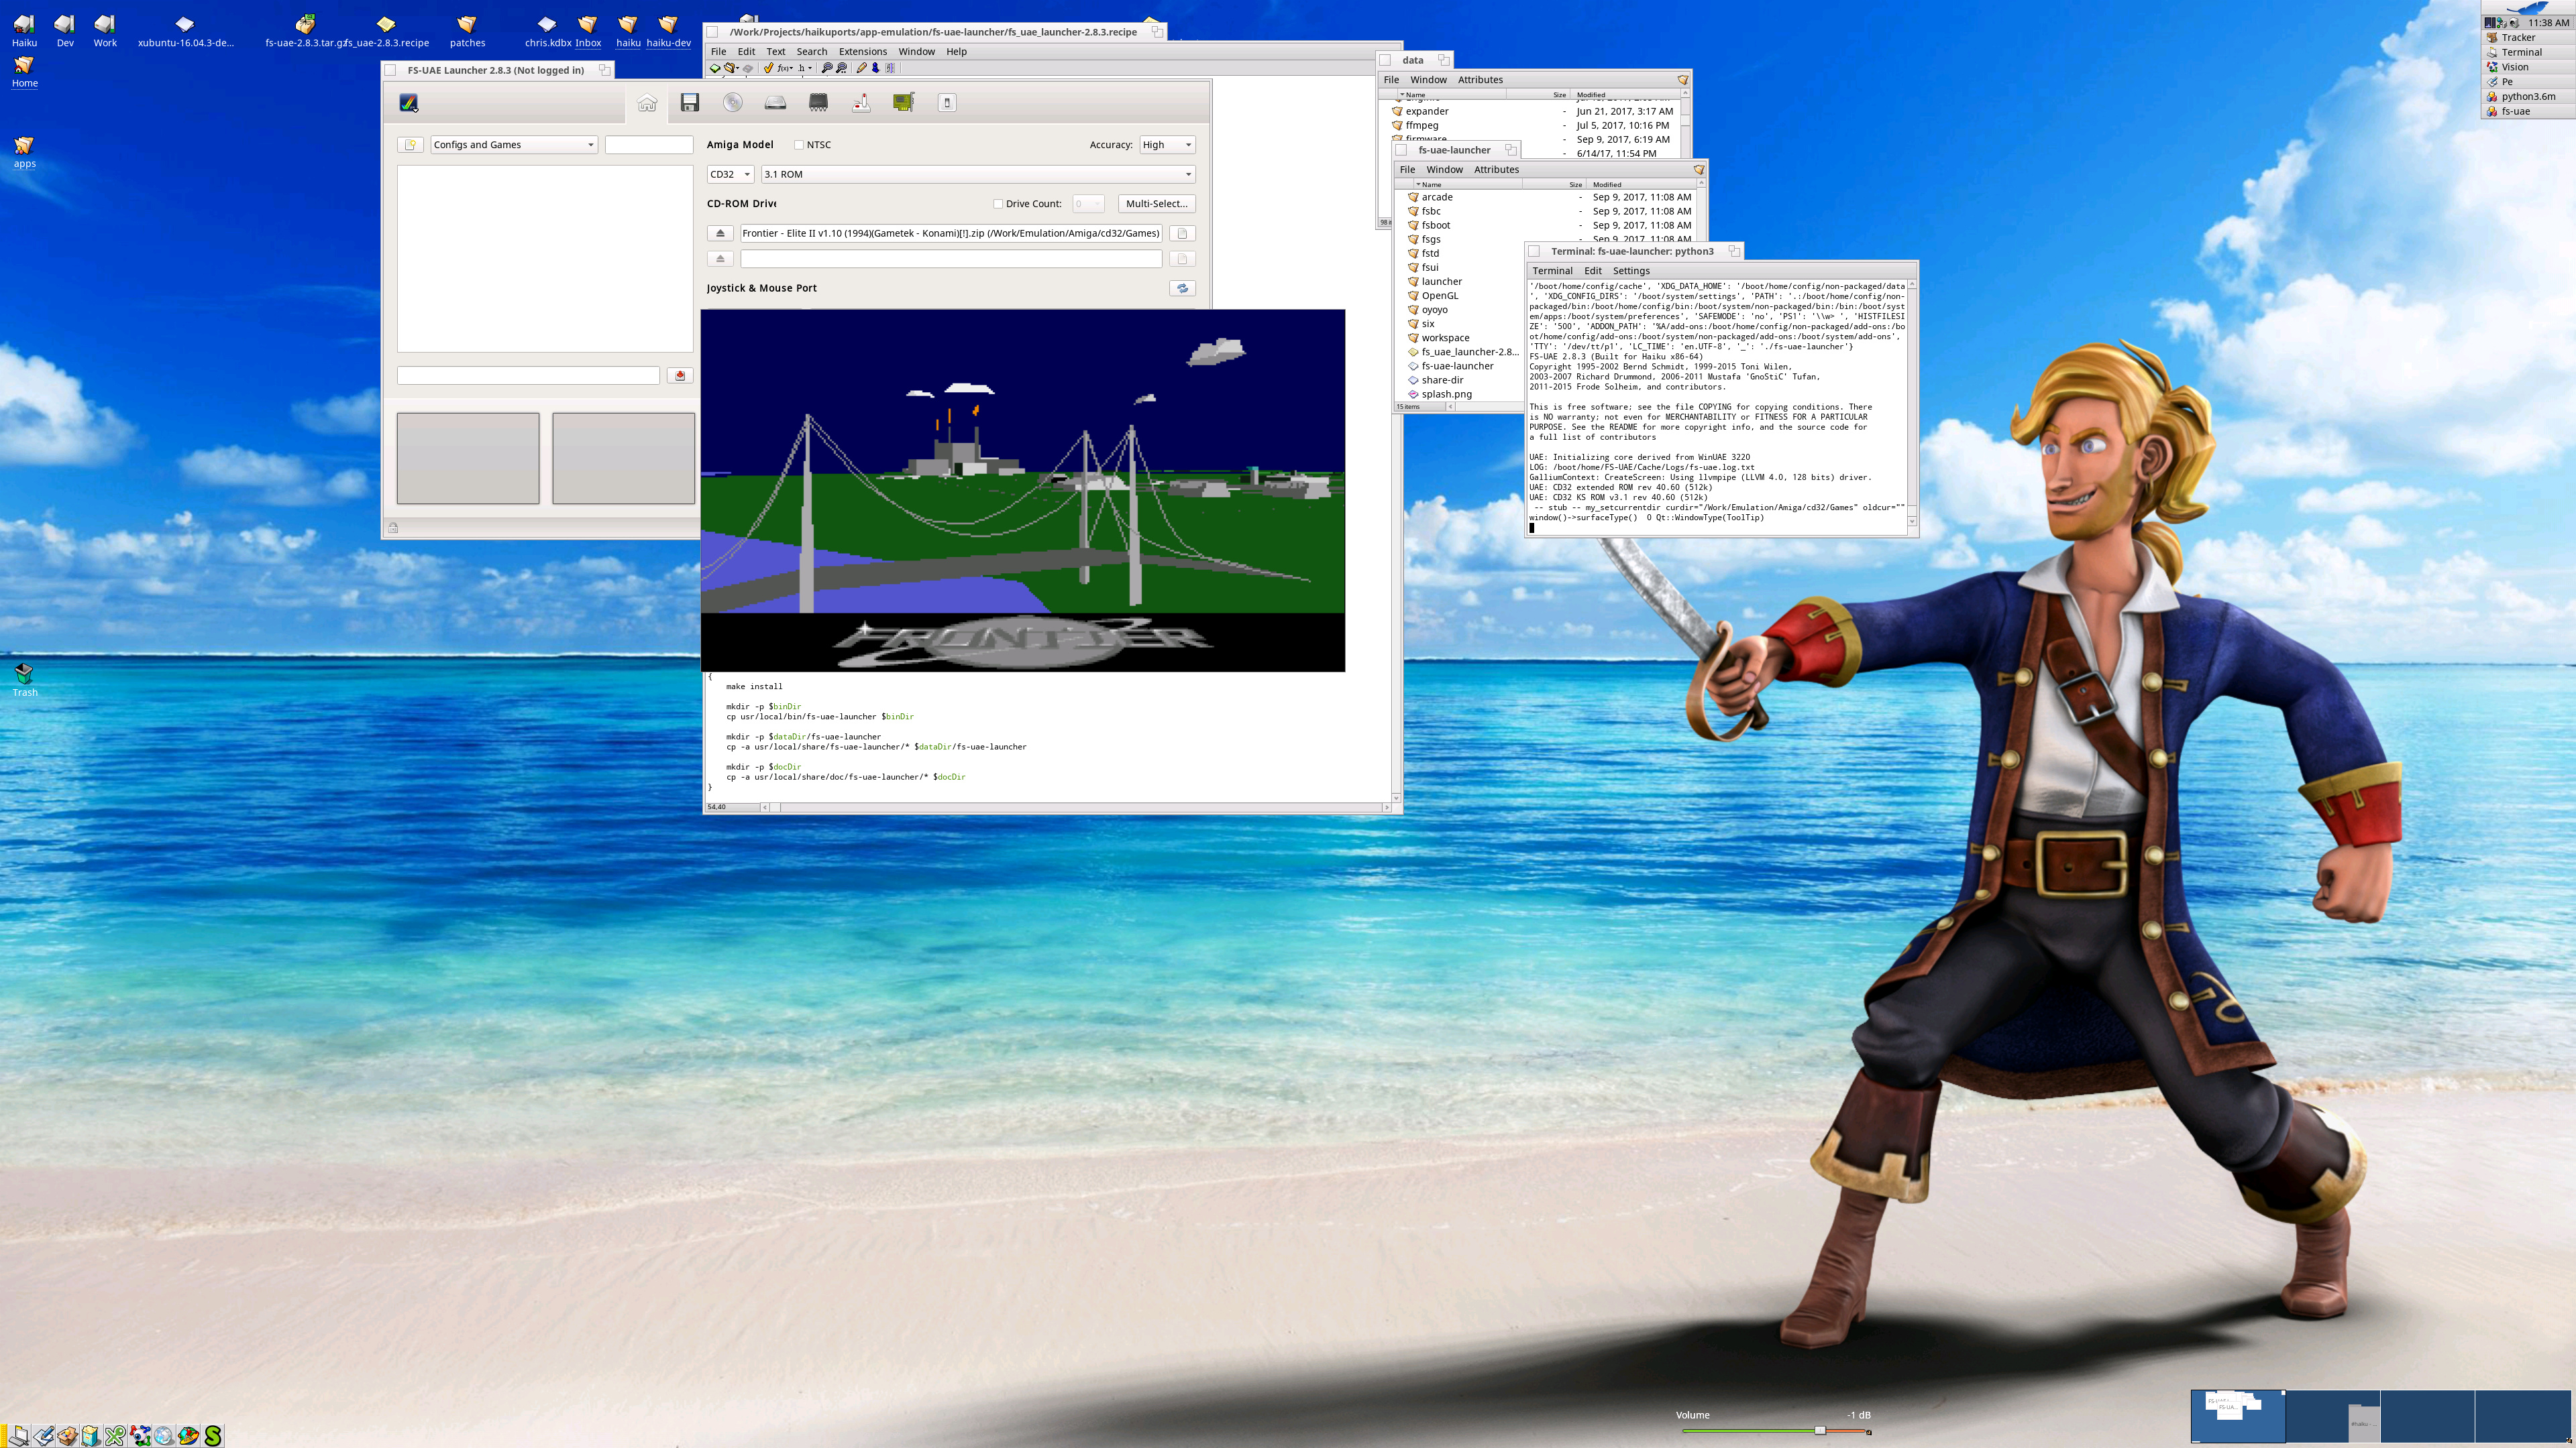Open the Expansions card tab icon
Image resolution: width=2576 pixels, height=1448 pixels.
pyautogui.click(x=904, y=103)
